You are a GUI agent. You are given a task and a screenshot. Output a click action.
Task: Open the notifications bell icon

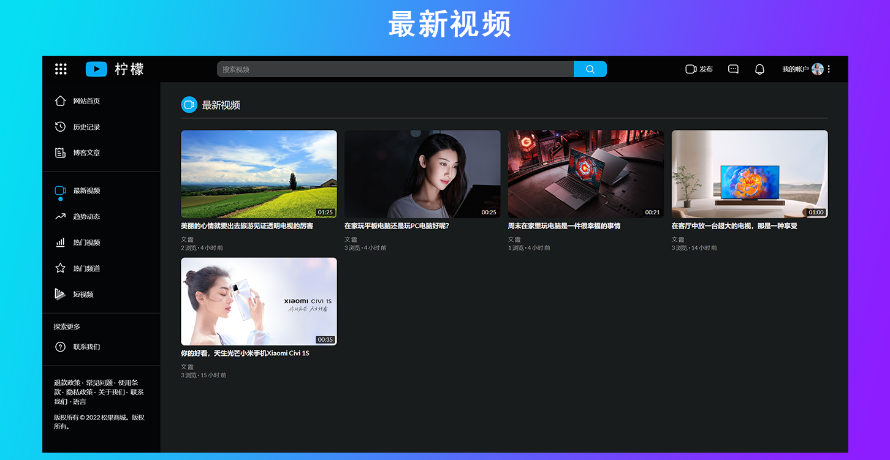[759, 69]
